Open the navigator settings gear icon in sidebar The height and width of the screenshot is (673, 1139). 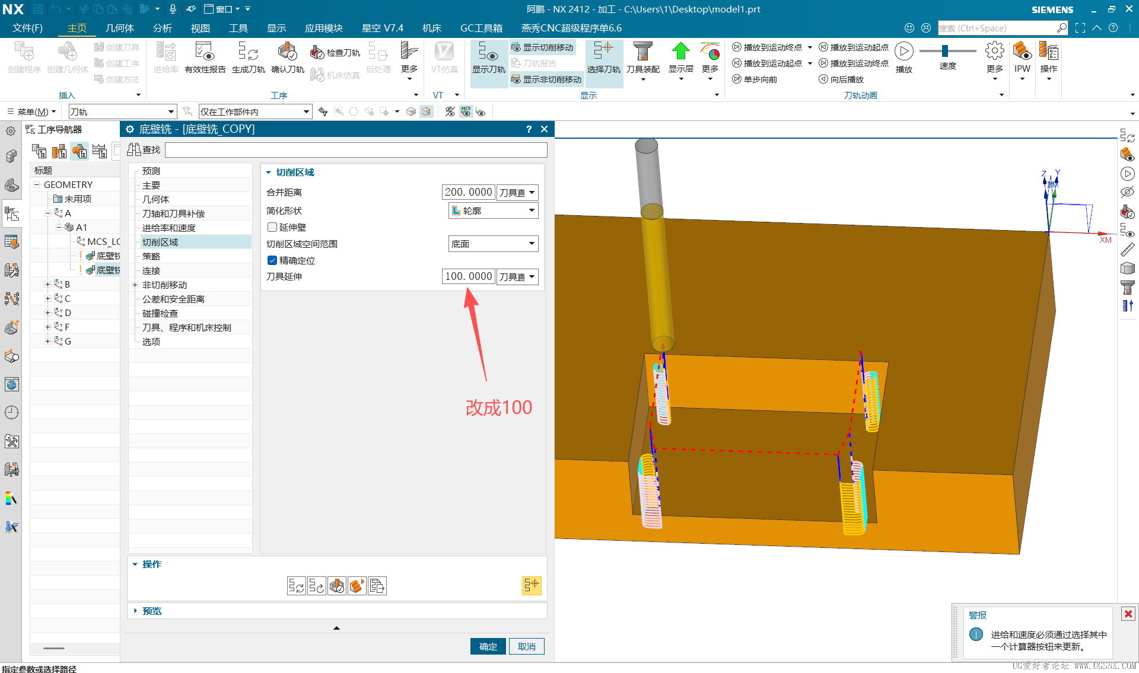pos(11,131)
